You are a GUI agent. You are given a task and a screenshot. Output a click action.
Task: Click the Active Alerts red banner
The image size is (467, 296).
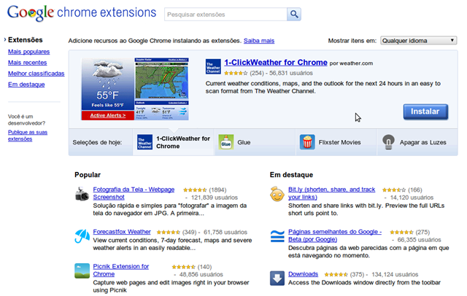click(108, 115)
